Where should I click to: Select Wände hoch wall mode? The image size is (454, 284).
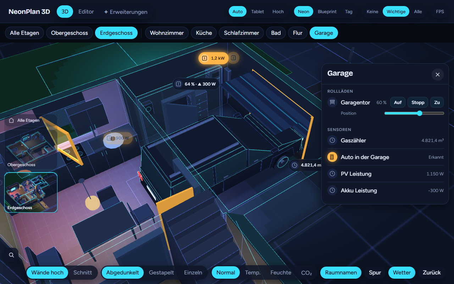(47, 273)
